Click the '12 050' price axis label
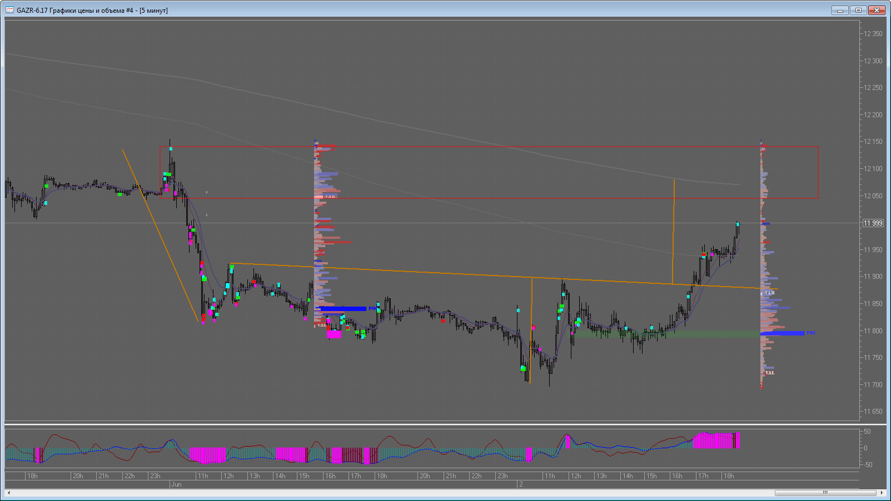 click(x=873, y=196)
